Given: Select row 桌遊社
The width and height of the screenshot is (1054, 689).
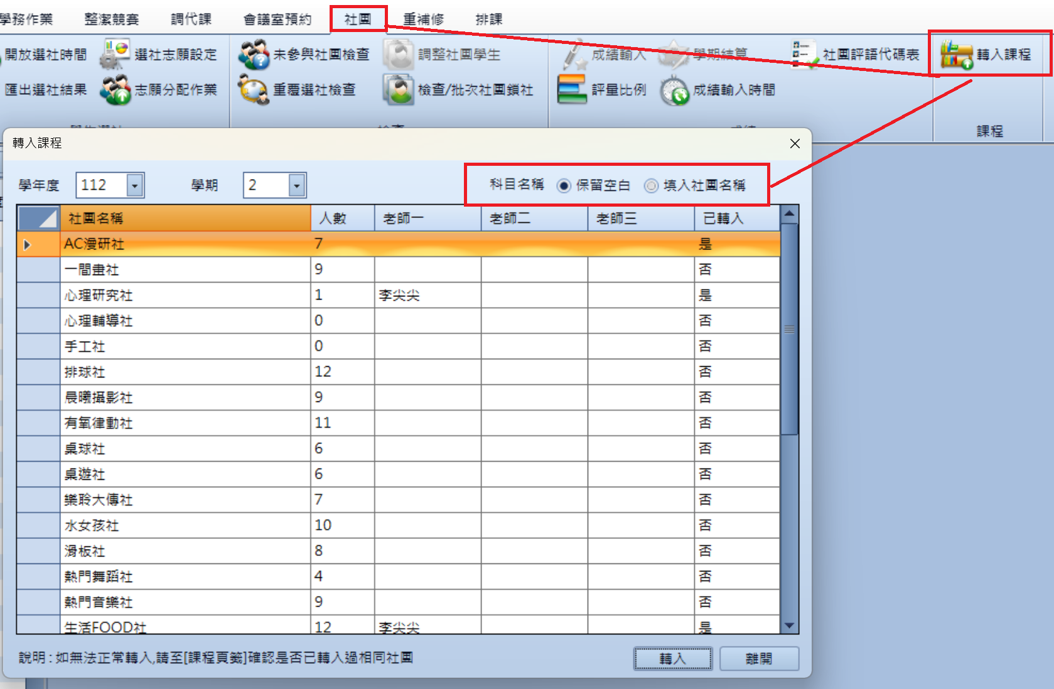Looking at the screenshot, I should 399,474.
